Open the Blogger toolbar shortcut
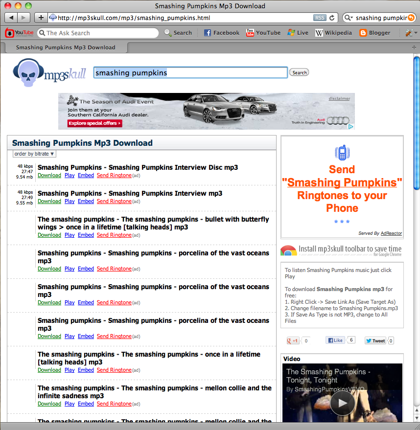The height and width of the screenshot is (430, 420). pyautogui.click(x=374, y=33)
